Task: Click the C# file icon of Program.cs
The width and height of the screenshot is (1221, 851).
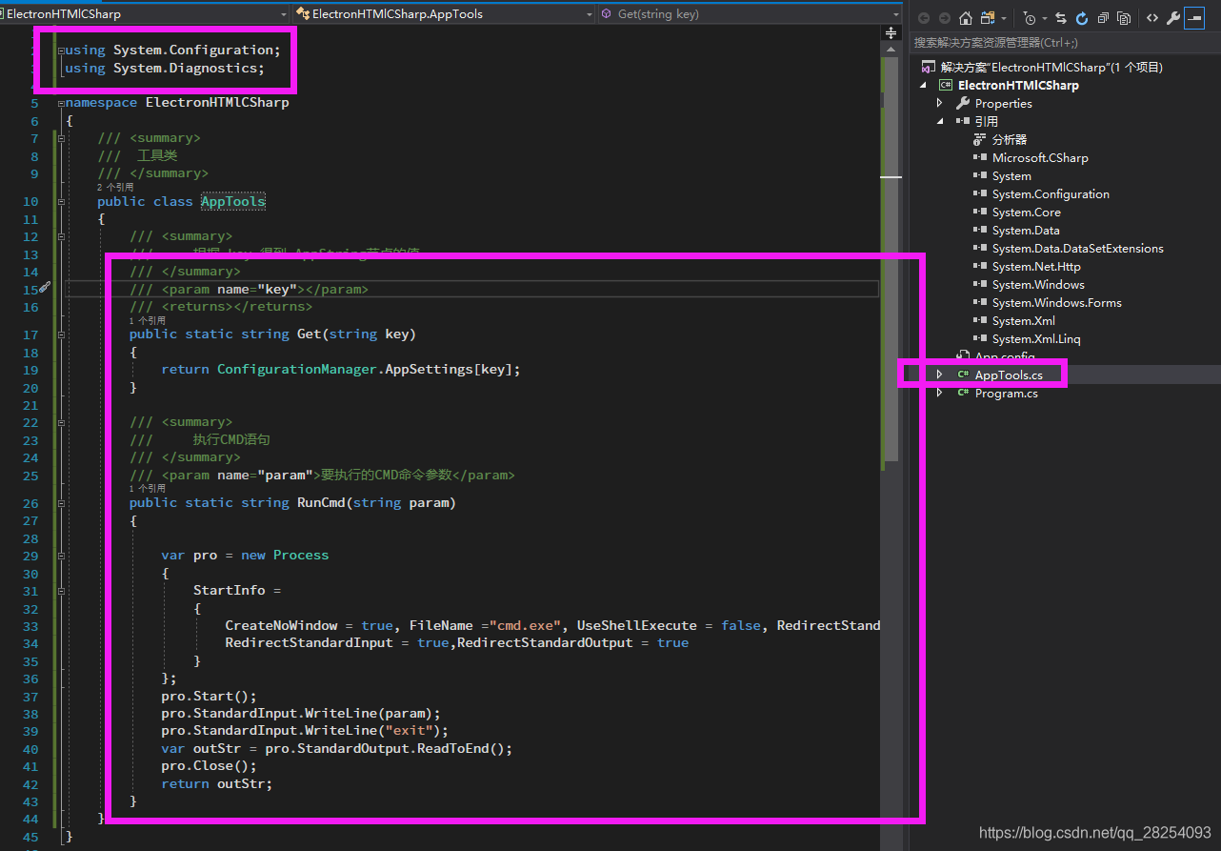Action: [963, 394]
